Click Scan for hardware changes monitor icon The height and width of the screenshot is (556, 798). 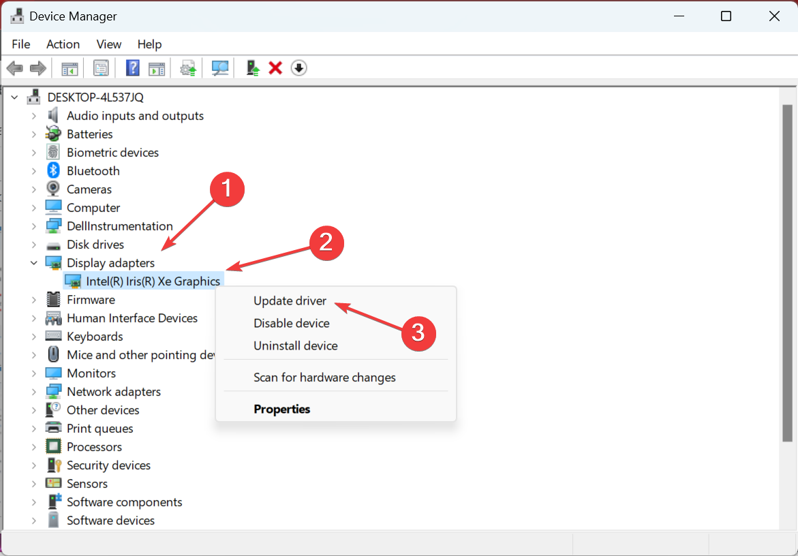220,68
